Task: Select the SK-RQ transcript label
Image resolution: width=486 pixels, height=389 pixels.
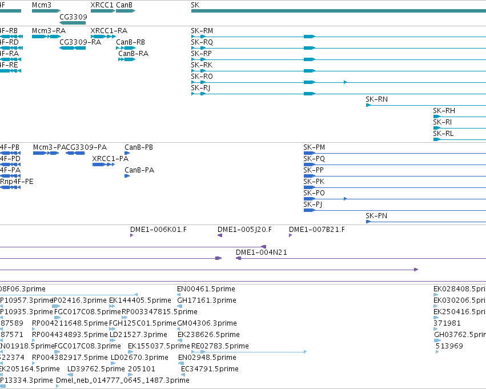Action: (202, 42)
